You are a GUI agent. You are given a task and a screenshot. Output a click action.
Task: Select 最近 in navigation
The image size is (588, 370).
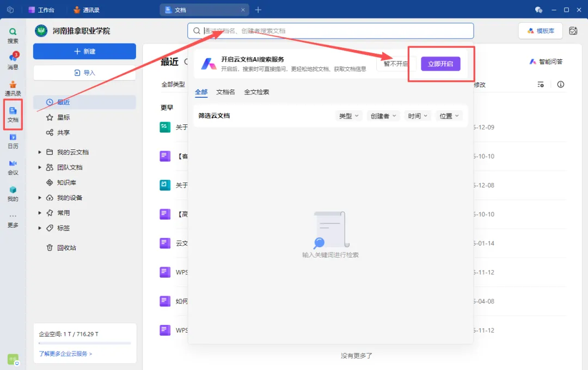84,102
